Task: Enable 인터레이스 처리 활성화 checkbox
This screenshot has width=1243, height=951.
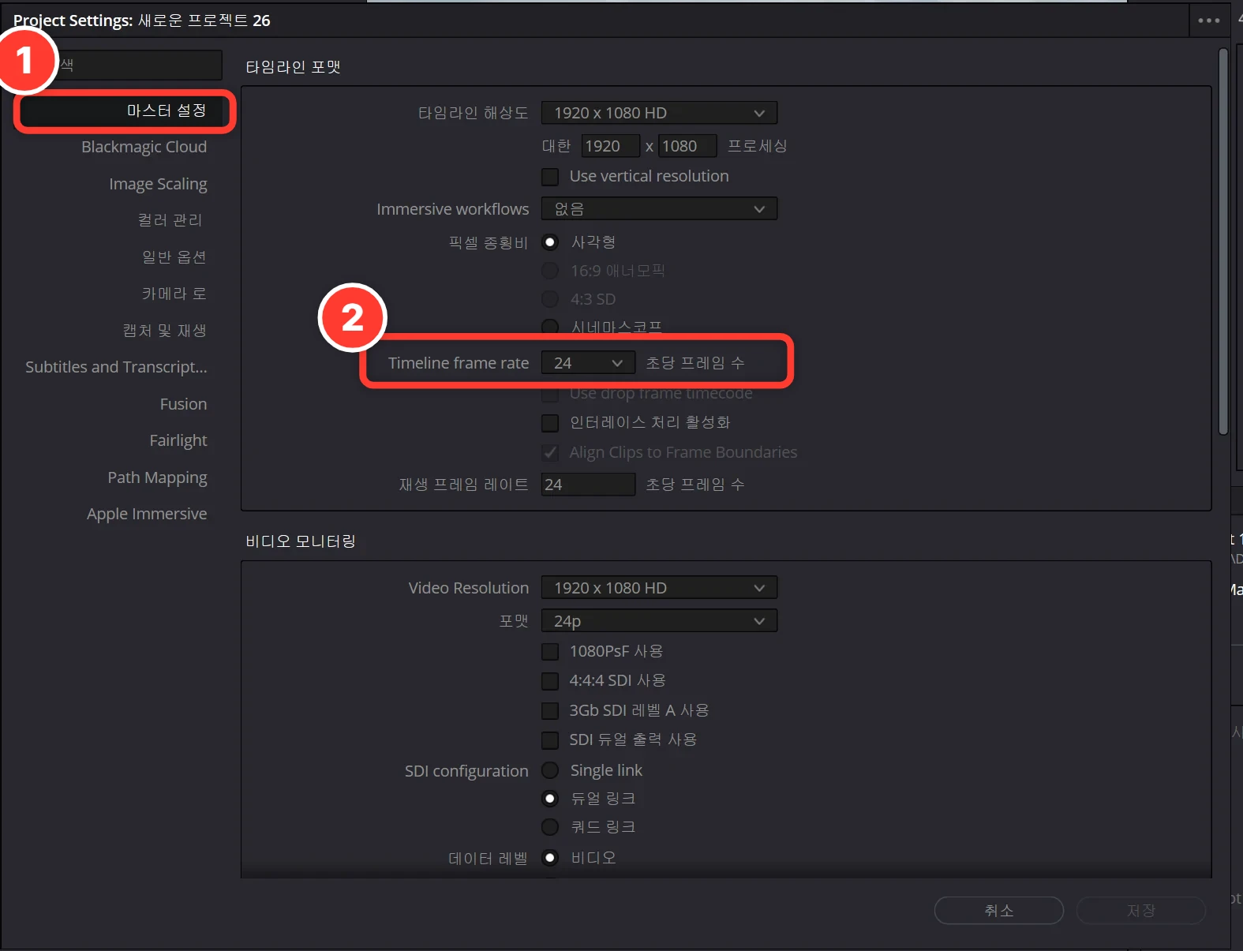Action: 550,423
